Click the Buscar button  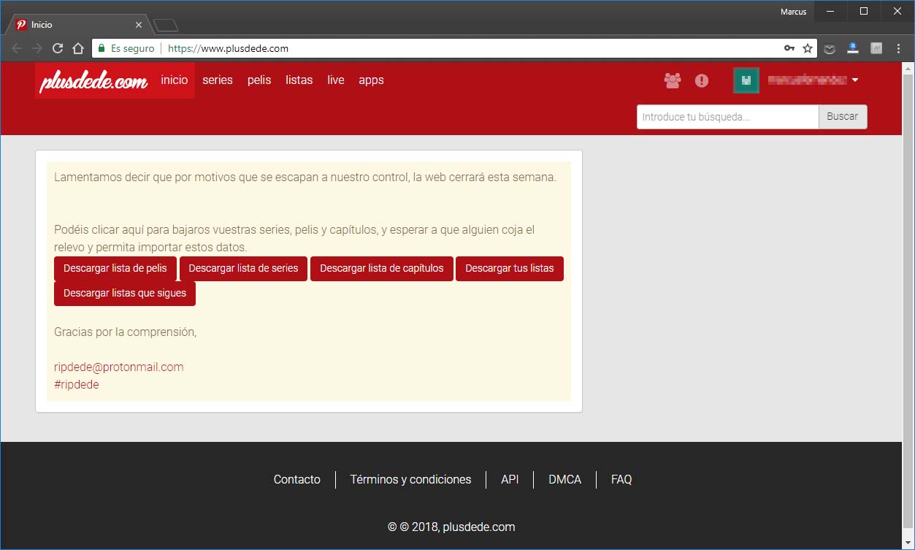843,117
